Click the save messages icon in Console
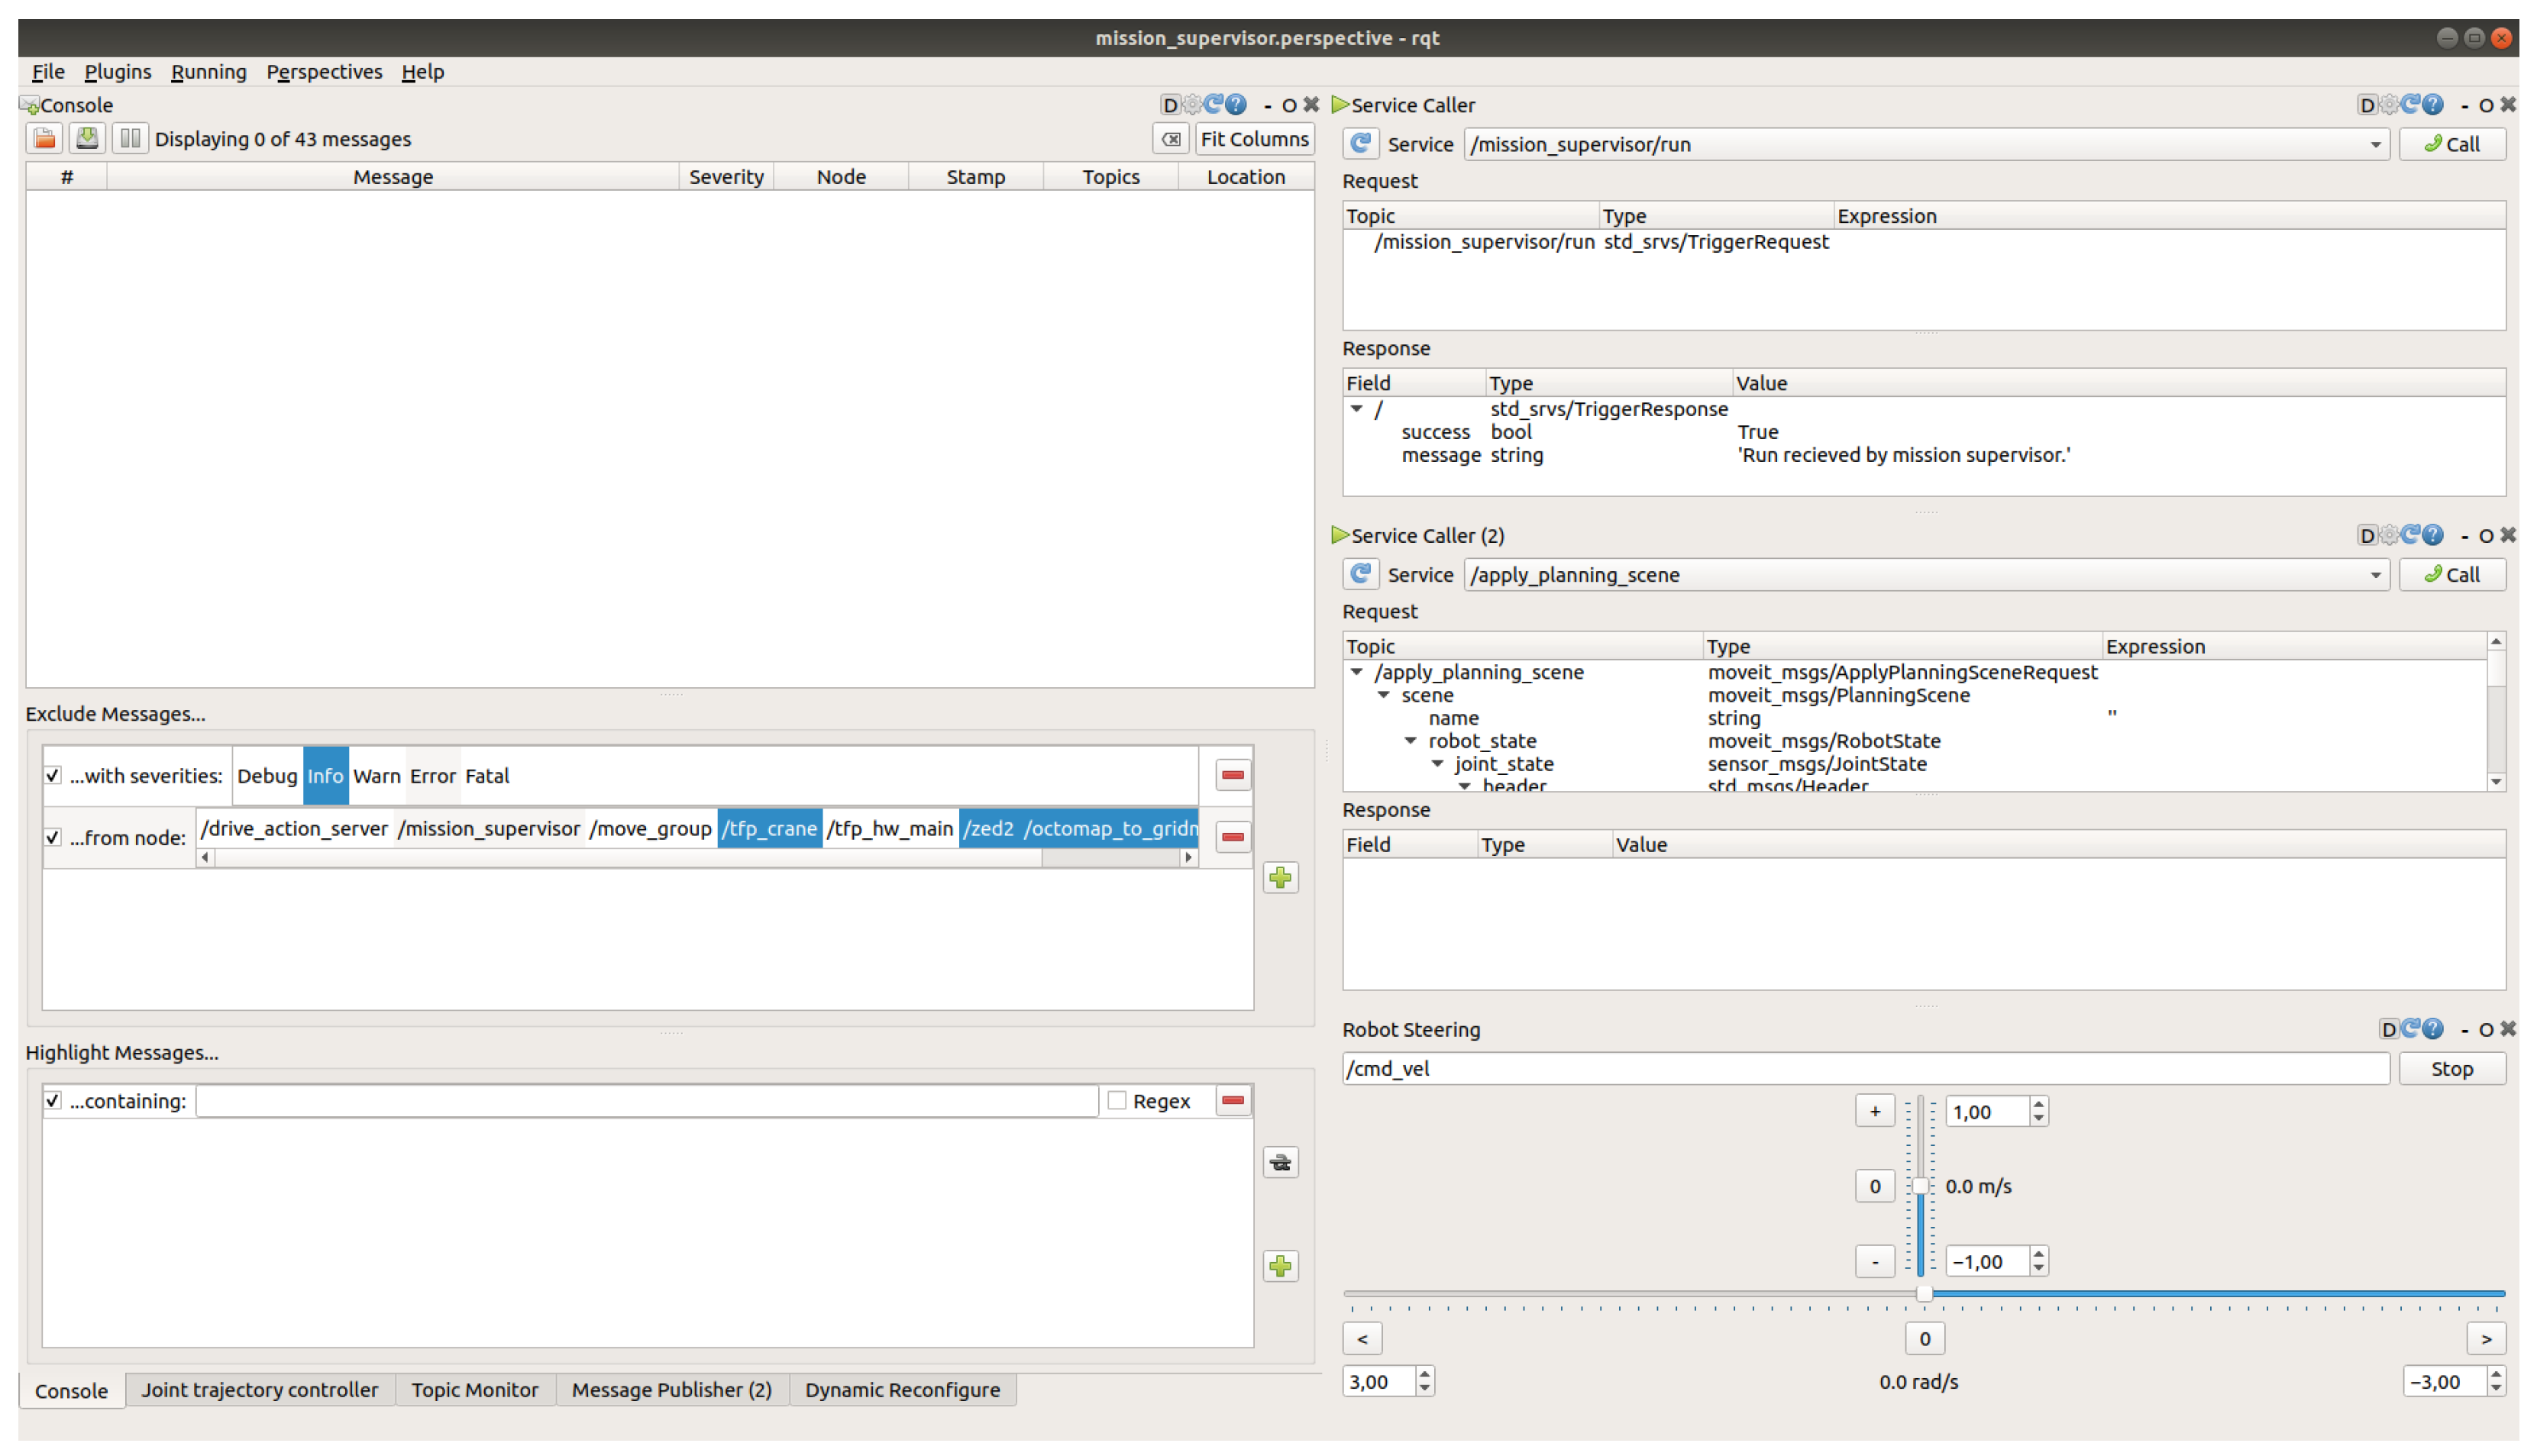Viewport: 2537px width, 1456px height. coord(87,139)
